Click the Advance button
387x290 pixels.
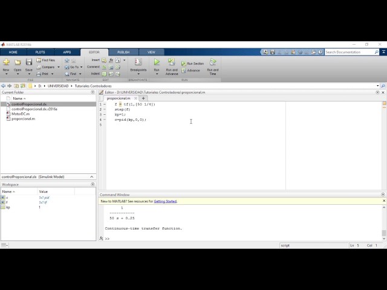coord(192,71)
